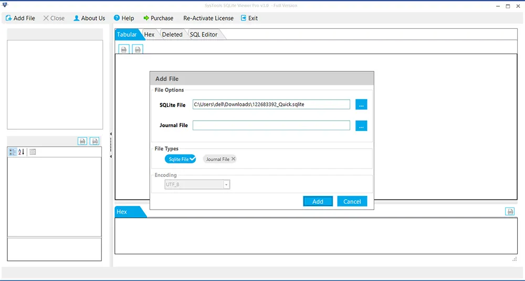The width and height of the screenshot is (525, 281).
Task: Click in the empty Journal File field
Action: [x=271, y=126]
